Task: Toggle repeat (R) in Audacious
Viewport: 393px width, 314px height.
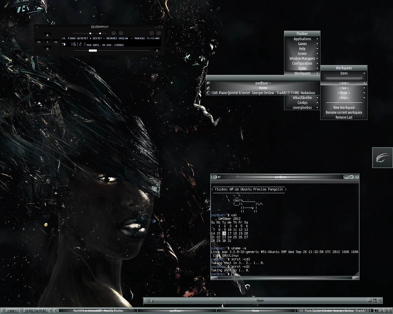Action: [x=159, y=33]
